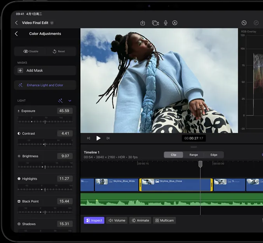263x243 pixels.
Task: Click the Exposure slider track
Action: (x=45, y=121)
